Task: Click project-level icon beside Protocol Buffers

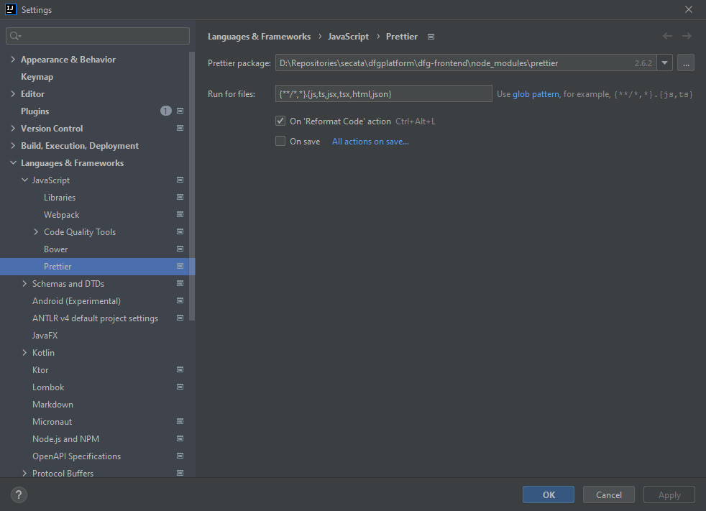Action: coord(180,473)
